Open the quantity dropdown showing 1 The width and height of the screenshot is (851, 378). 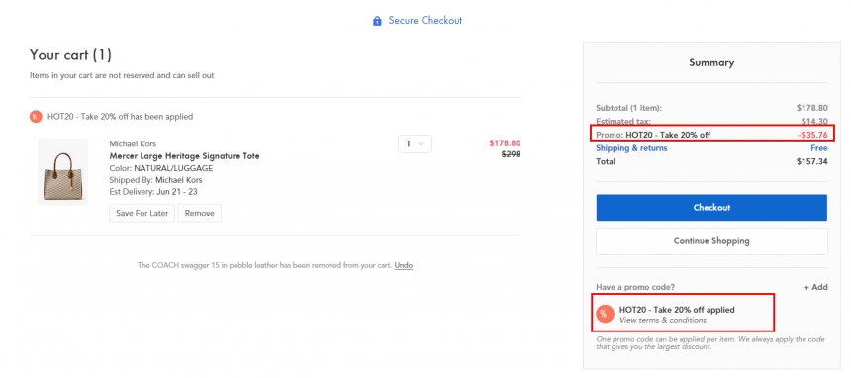(x=416, y=143)
